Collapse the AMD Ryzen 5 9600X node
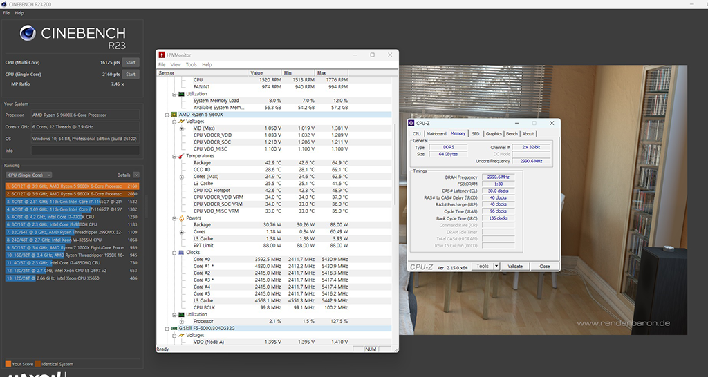Viewport: 708px width, 377px height. click(x=167, y=115)
